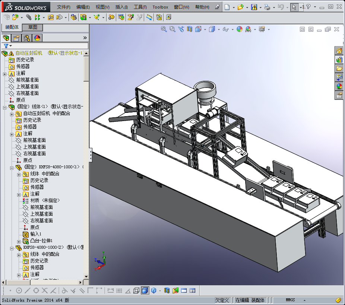Switch to the DisplayManager tab
Screen dimensions: 345x305
(x=37, y=38)
